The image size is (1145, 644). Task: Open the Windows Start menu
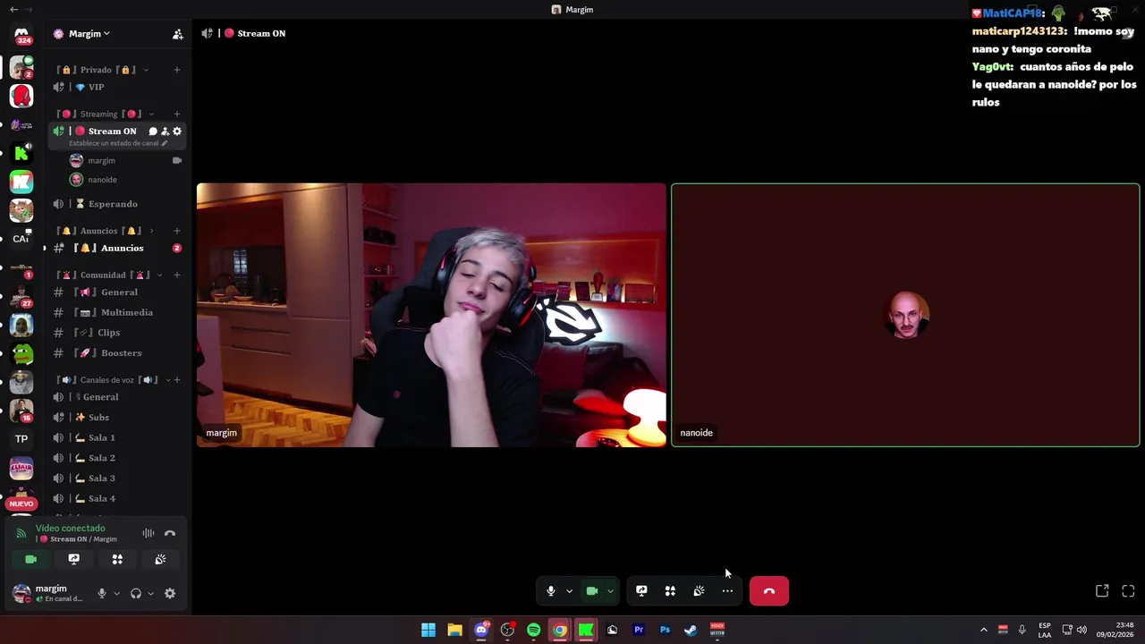click(x=428, y=631)
